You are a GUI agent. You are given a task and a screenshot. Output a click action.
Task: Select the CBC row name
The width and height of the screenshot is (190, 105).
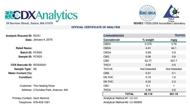click(x=106, y=86)
